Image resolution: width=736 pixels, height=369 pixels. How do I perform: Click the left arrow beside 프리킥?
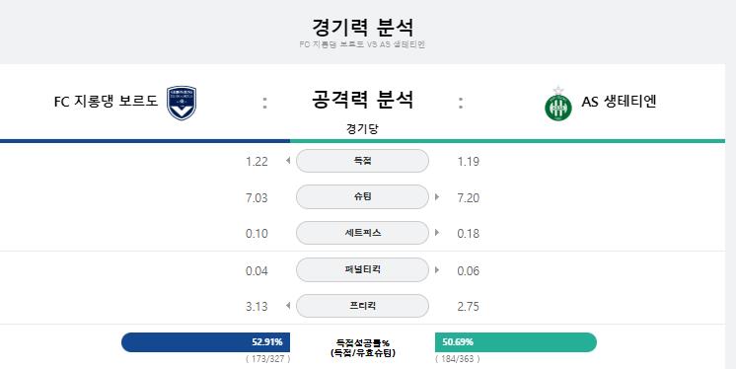tap(288, 306)
